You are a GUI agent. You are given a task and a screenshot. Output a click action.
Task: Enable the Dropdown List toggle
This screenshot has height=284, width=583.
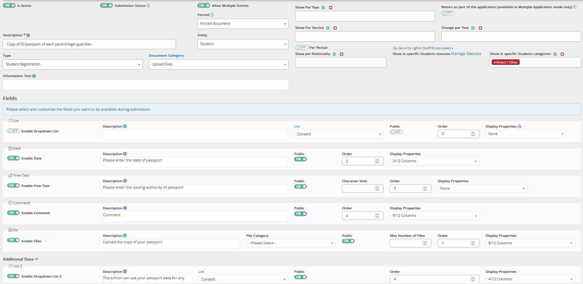(x=13, y=131)
